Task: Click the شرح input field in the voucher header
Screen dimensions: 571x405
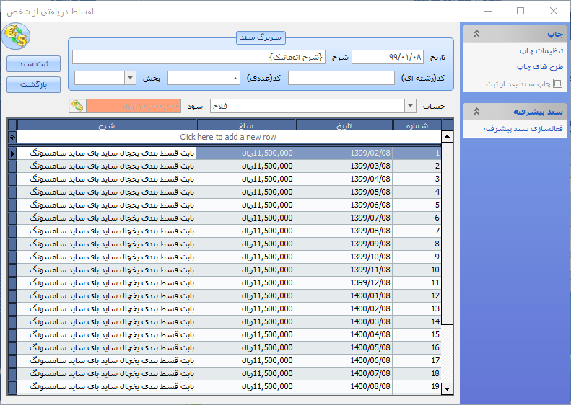Action: click(199, 57)
